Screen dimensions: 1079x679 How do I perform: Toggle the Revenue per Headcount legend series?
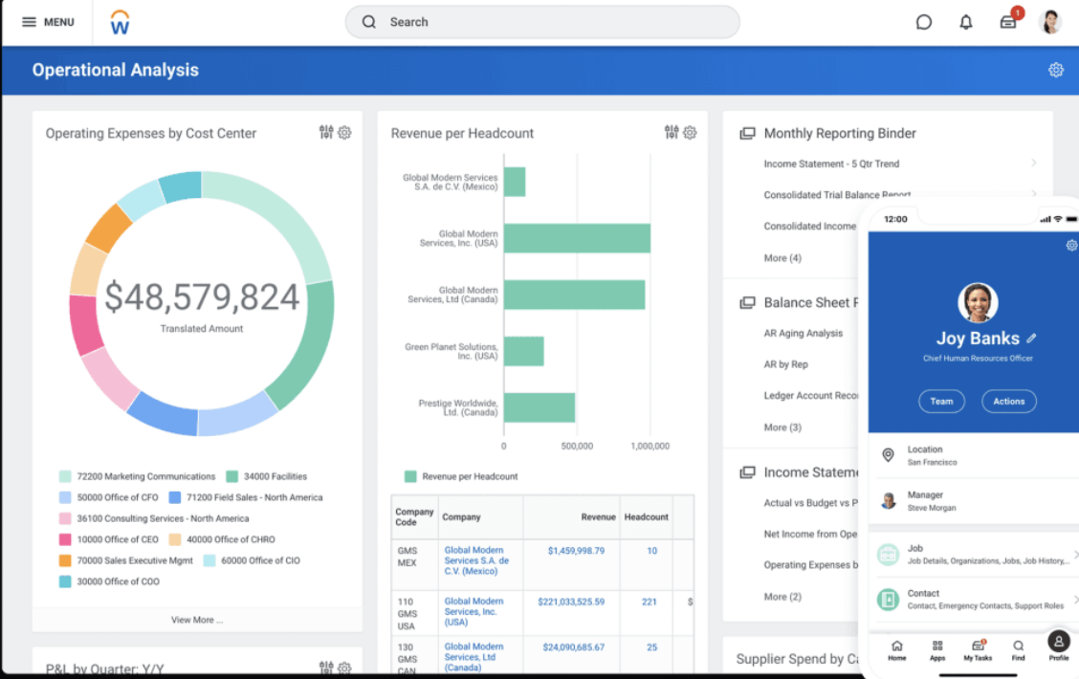tap(461, 476)
